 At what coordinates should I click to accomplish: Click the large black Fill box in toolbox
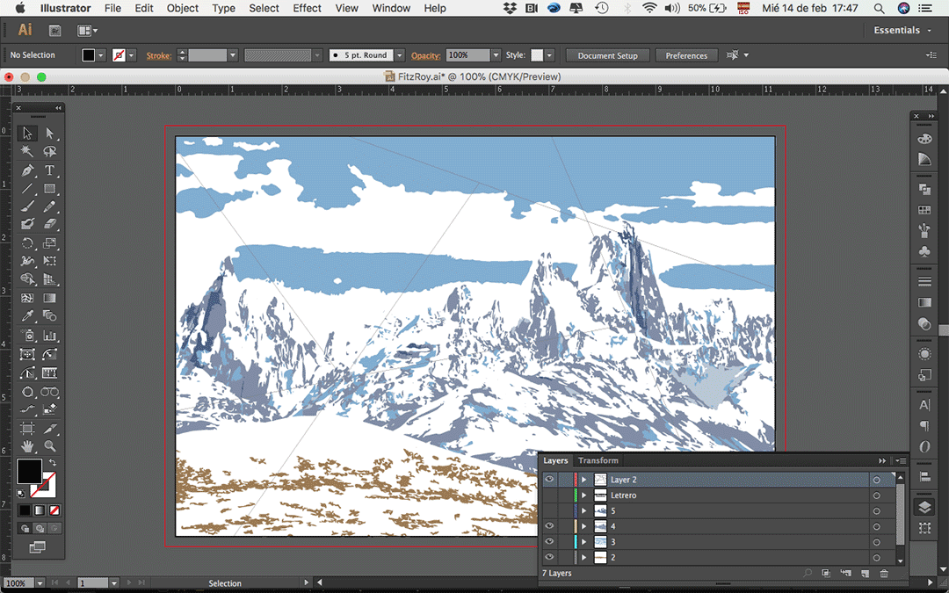29,472
